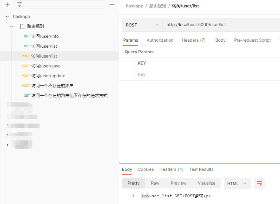Image resolution: width=280 pixels, height=204 pixels.
Task: Switch to the request Body tab
Action: [x=220, y=40]
